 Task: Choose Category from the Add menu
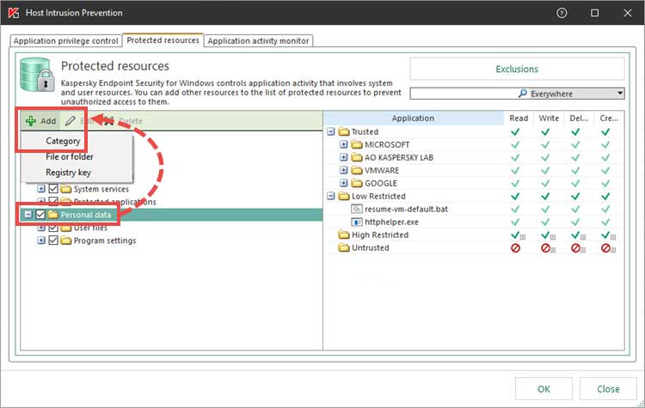click(x=63, y=141)
